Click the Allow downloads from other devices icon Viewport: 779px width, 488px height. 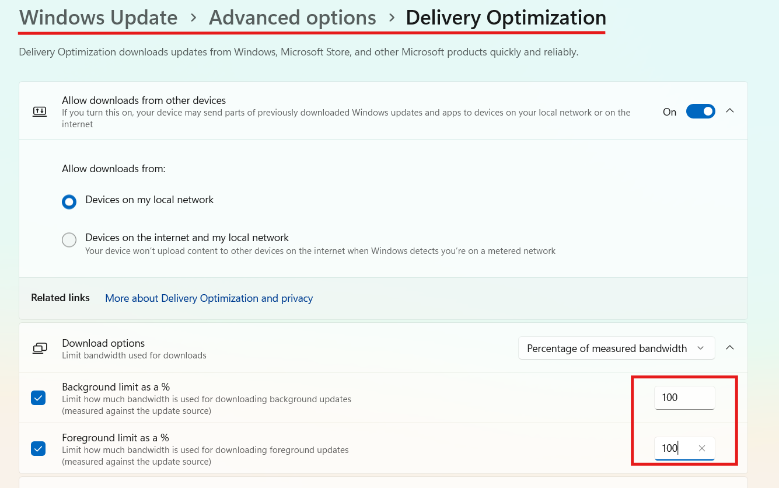coord(40,111)
